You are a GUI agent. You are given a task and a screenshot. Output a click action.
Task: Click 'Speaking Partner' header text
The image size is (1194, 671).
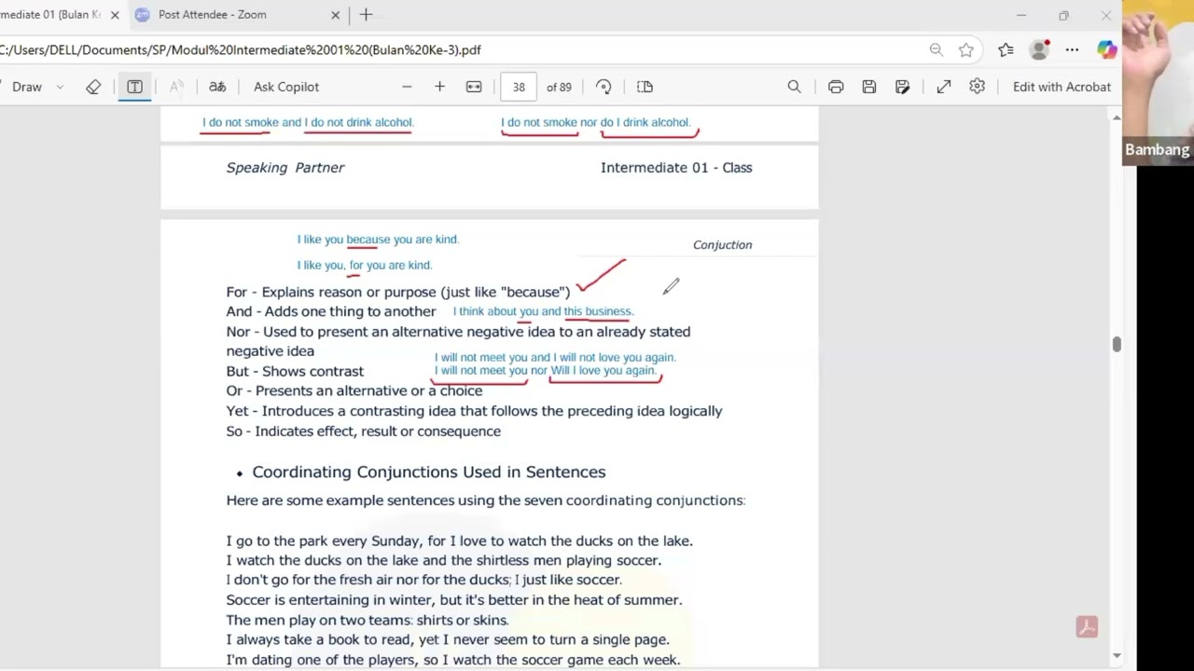click(285, 168)
